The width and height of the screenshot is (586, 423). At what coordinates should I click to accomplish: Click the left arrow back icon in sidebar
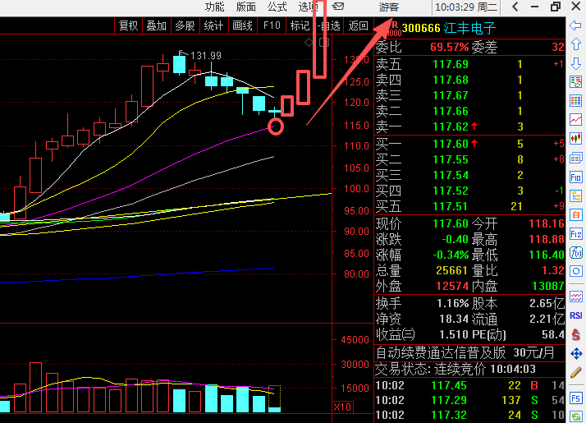pos(575,25)
